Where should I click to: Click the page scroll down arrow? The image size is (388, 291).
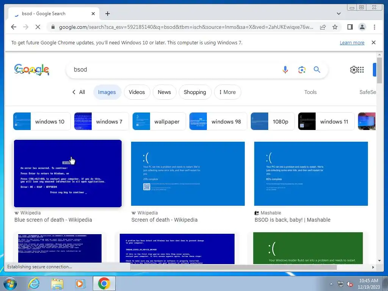pos(379,261)
